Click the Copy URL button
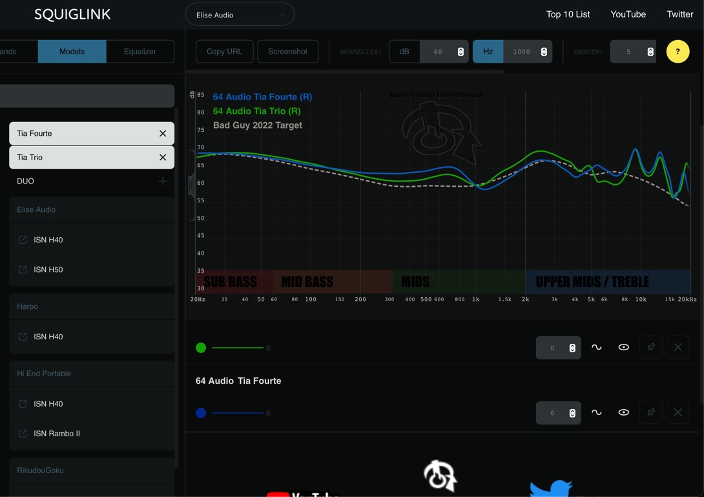 click(x=225, y=52)
